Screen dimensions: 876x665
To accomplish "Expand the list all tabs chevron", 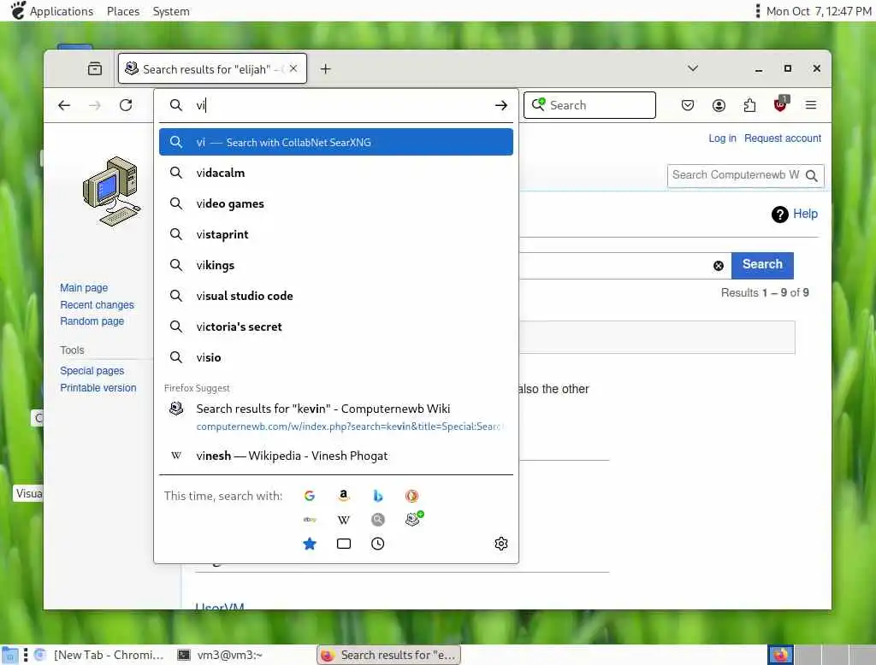I will [x=693, y=68].
